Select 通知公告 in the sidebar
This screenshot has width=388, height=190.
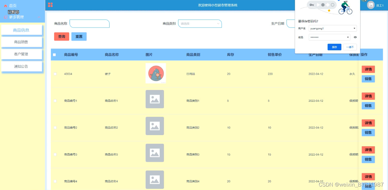[x=22, y=66]
